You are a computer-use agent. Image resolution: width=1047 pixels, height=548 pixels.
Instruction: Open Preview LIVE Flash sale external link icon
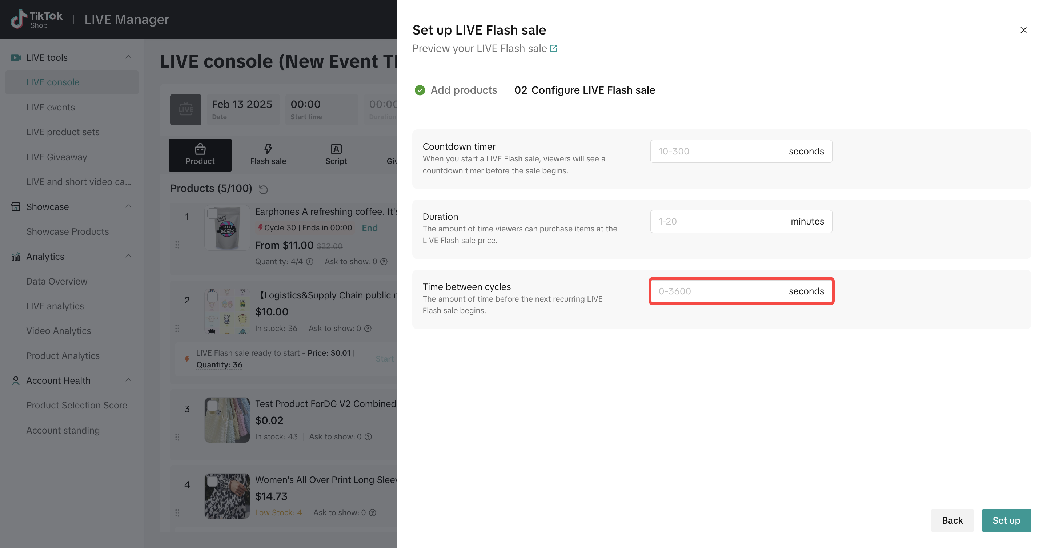[553, 48]
